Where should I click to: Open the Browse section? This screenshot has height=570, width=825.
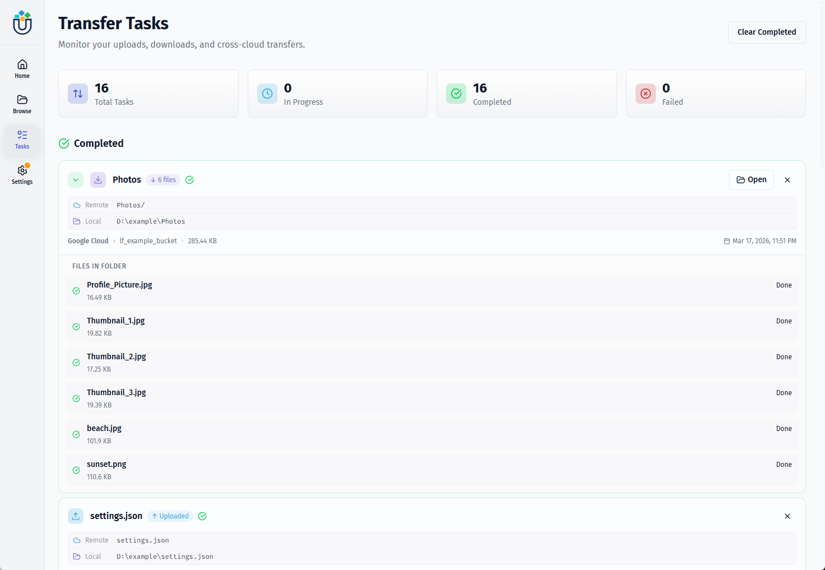click(22, 104)
